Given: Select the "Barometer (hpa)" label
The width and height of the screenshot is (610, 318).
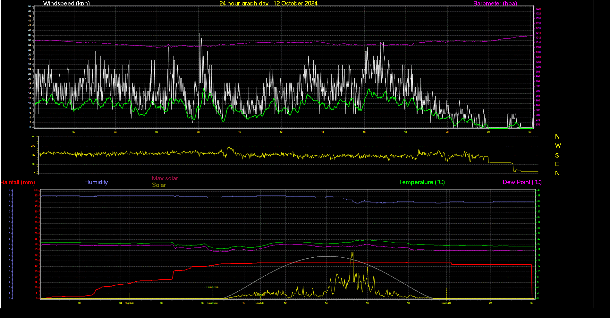Looking at the screenshot, I should coord(495,3).
